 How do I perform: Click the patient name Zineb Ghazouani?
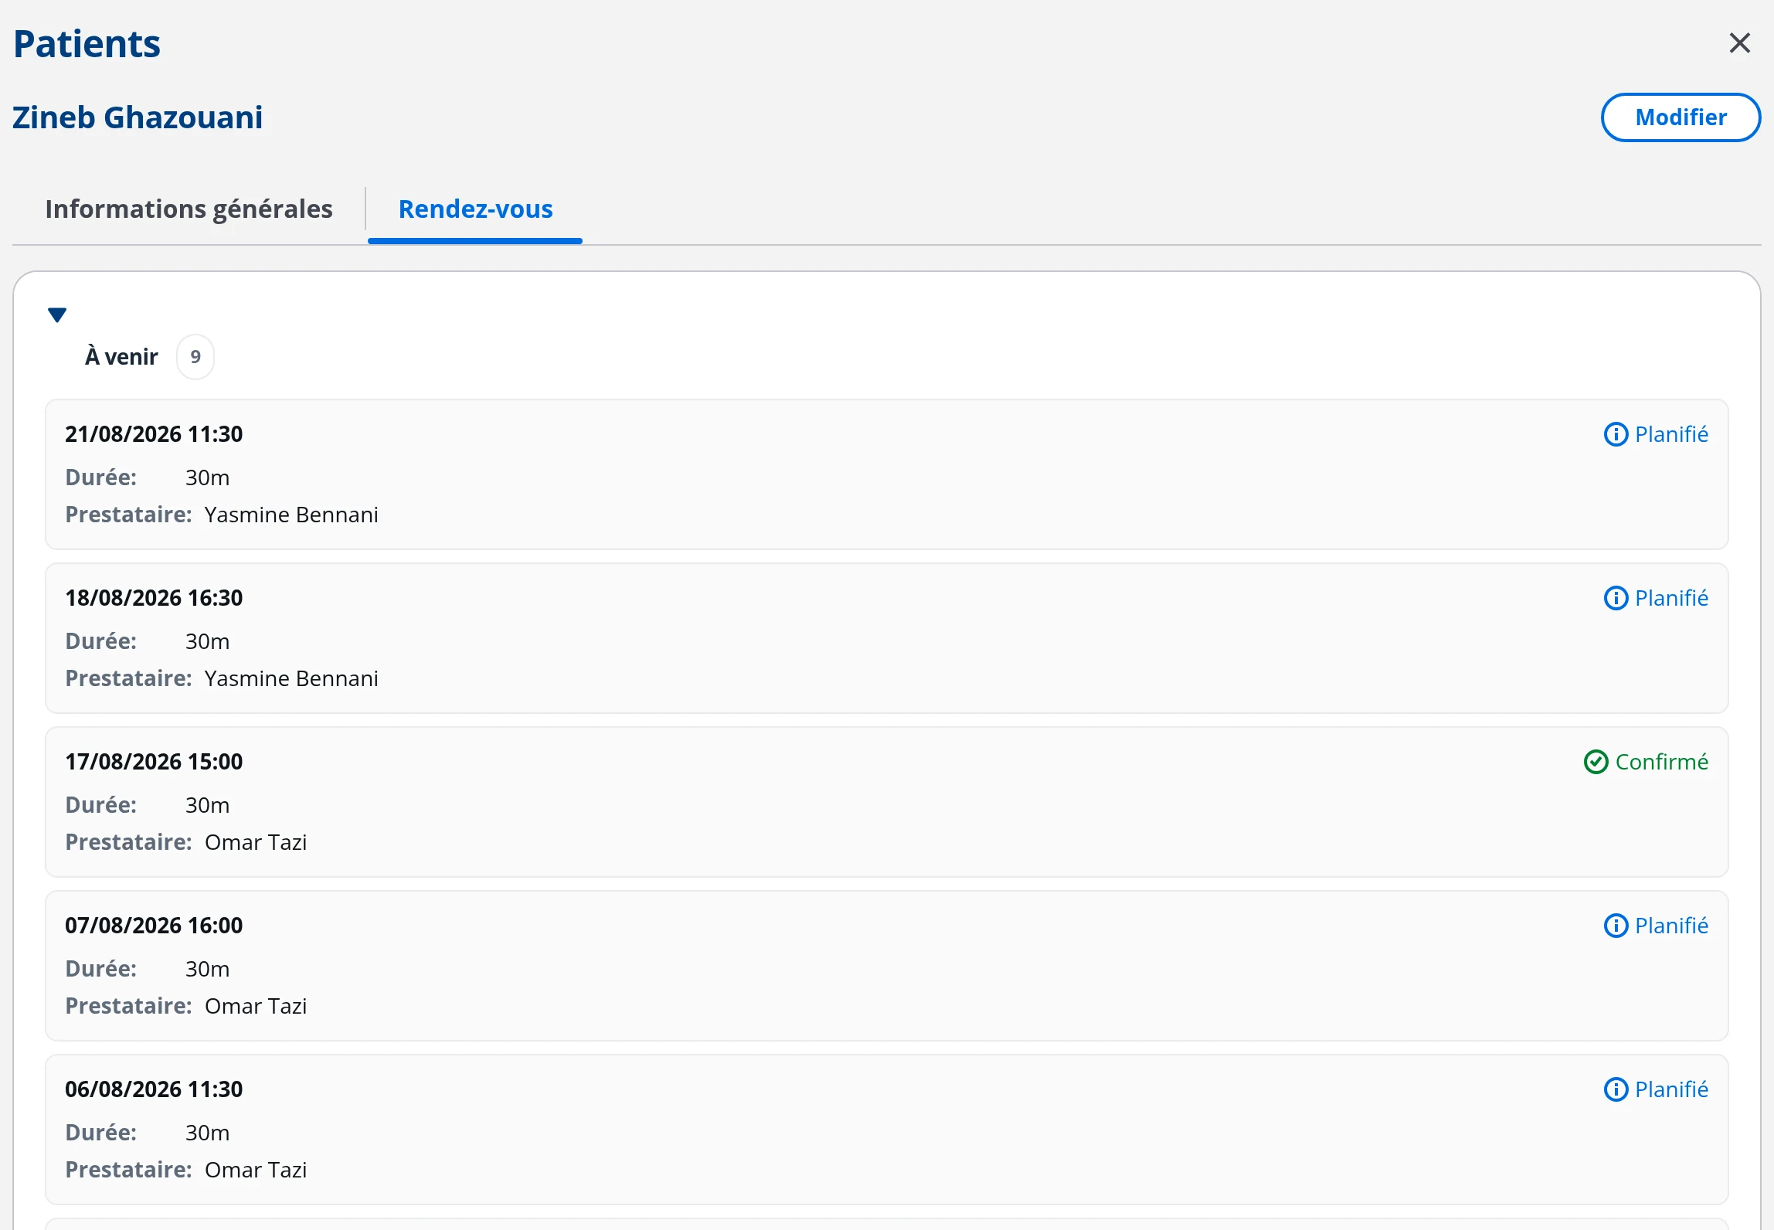click(138, 117)
